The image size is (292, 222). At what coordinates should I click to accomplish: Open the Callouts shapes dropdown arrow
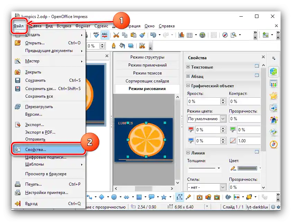click(x=158, y=197)
